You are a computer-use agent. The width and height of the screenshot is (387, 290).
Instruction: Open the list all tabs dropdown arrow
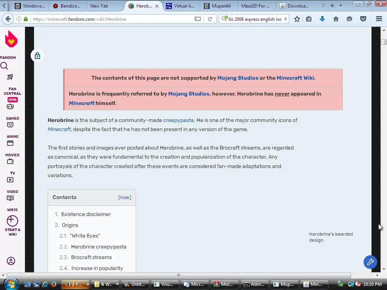pyautogui.click(x=341, y=6)
